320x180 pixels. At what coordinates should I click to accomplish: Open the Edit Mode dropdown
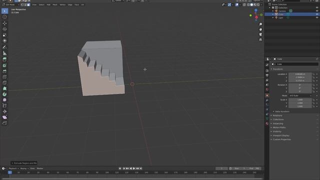click(10, 4)
